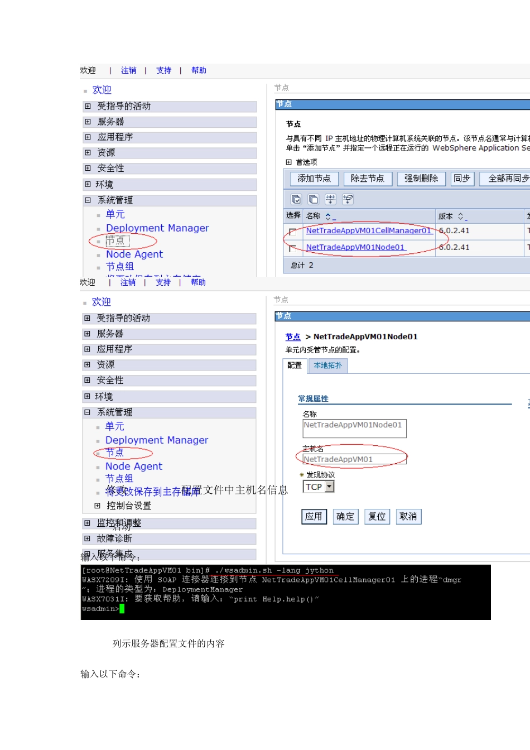Click the 同步 button

coord(462,179)
